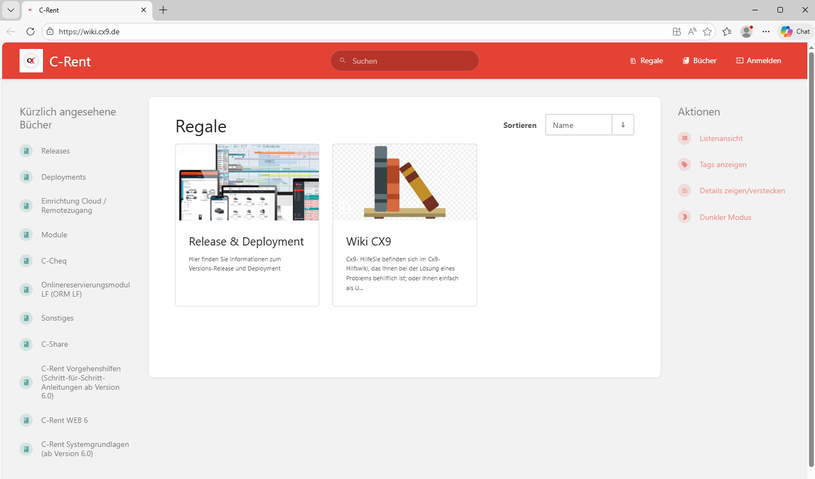815x479 pixels.
Task: Click the Suchen search field
Action: point(405,61)
